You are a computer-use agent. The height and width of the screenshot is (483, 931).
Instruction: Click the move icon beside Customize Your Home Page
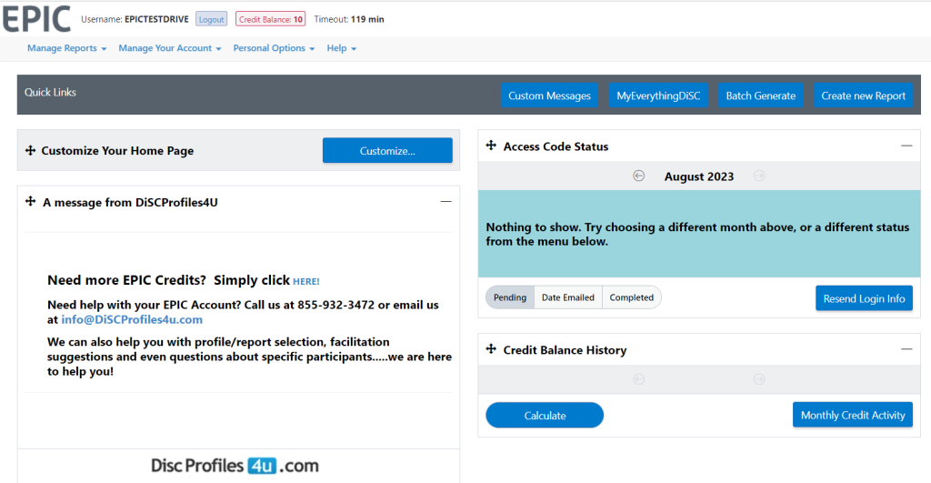(30, 151)
